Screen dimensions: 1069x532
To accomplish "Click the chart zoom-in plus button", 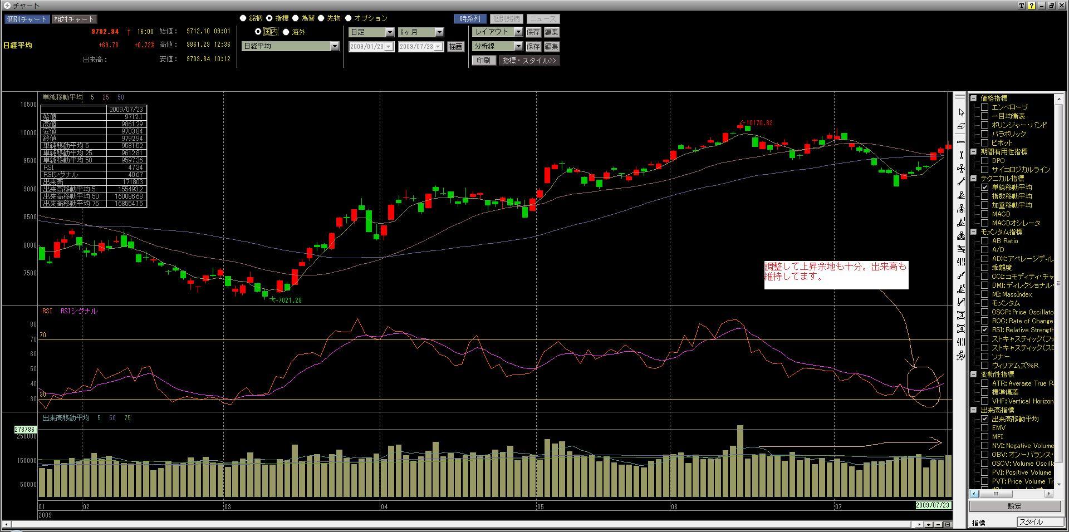I will click(929, 524).
